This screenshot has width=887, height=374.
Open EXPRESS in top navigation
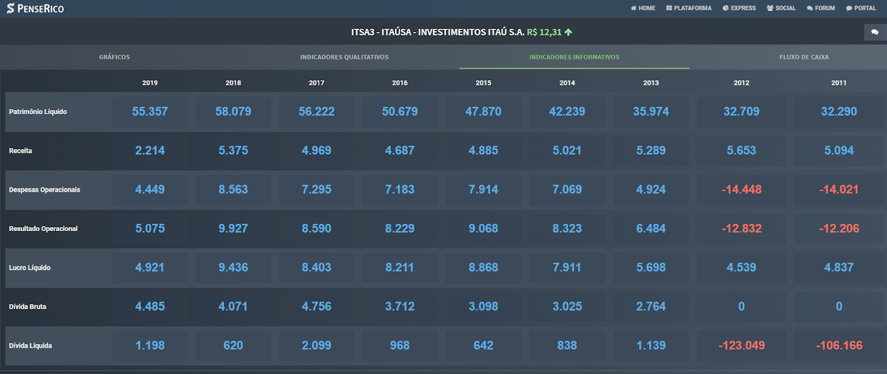pos(740,8)
